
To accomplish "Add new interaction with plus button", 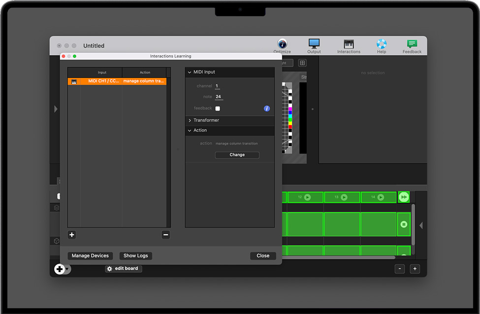I will pyautogui.click(x=72, y=235).
